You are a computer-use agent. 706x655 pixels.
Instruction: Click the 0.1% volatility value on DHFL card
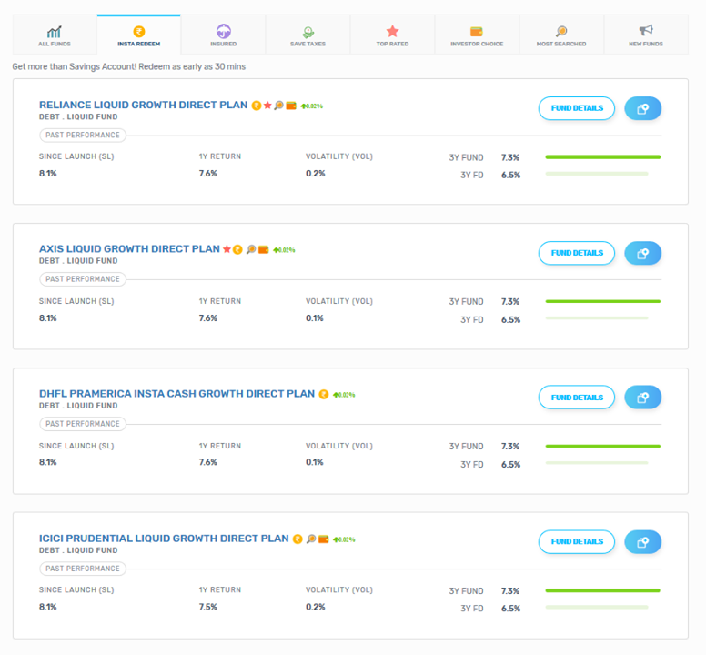click(x=314, y=462)
